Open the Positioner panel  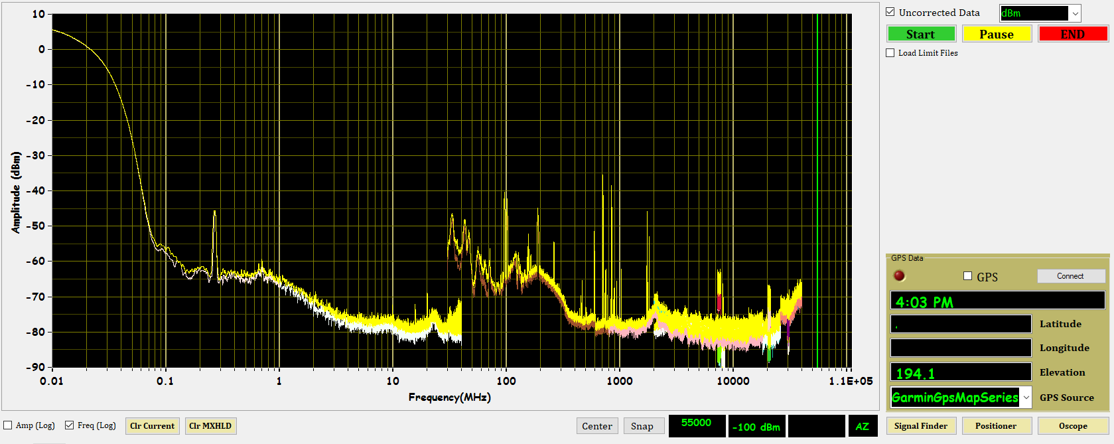pyautogui.click(x=995, y=426)
